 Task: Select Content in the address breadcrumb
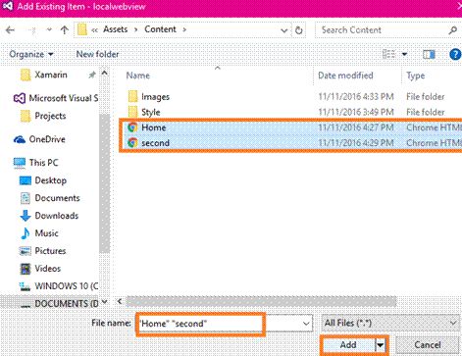(160, 29)
